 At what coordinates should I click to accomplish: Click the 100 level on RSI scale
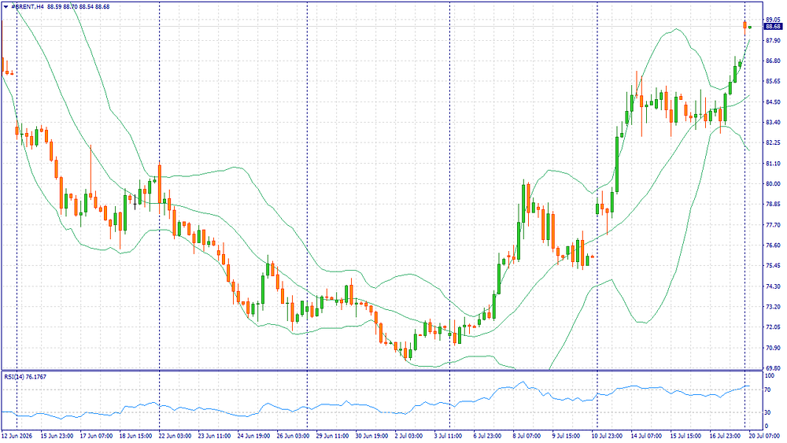[x=770, y=375]
